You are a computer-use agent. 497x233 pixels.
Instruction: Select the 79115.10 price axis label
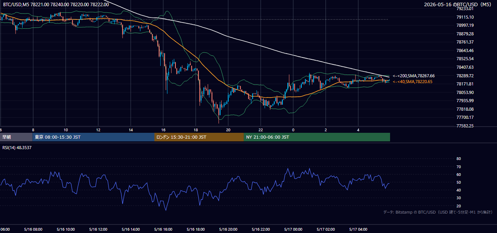(x=465, y=17)
